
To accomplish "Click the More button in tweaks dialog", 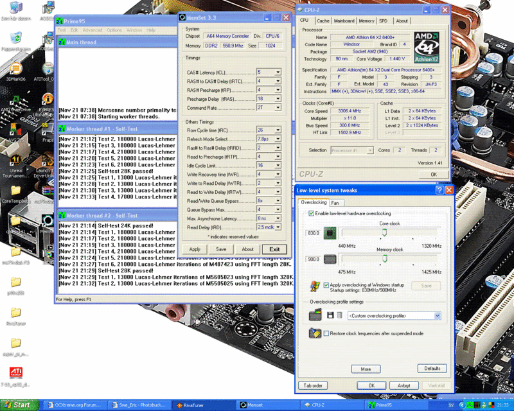I will point(366,369).
